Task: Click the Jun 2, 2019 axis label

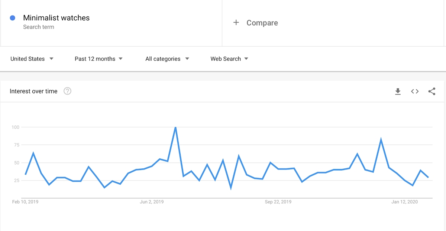Action: (x=152, y=202)
